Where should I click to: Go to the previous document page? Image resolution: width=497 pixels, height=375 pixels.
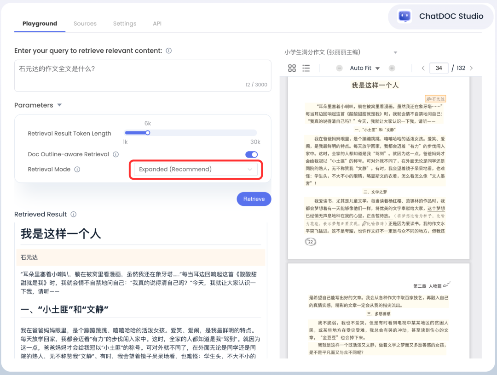coord(423,68)
